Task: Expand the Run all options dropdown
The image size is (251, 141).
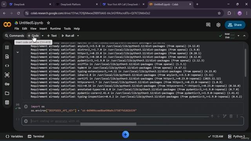Action: tap(78, 36)
